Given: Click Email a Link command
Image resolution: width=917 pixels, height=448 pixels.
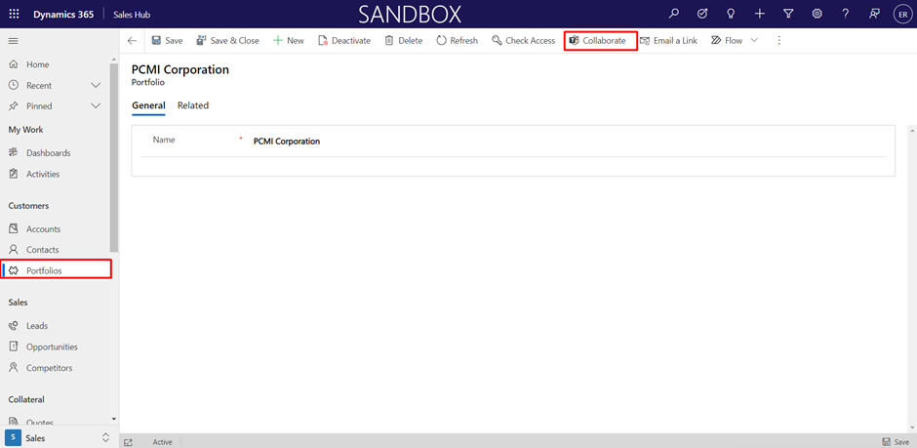Looking at the screenshot, I should (x=668, y=41).
